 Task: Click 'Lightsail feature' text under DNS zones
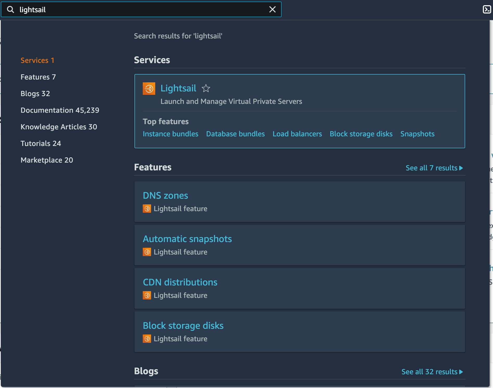pyautogui.click(x=180, y=209)
